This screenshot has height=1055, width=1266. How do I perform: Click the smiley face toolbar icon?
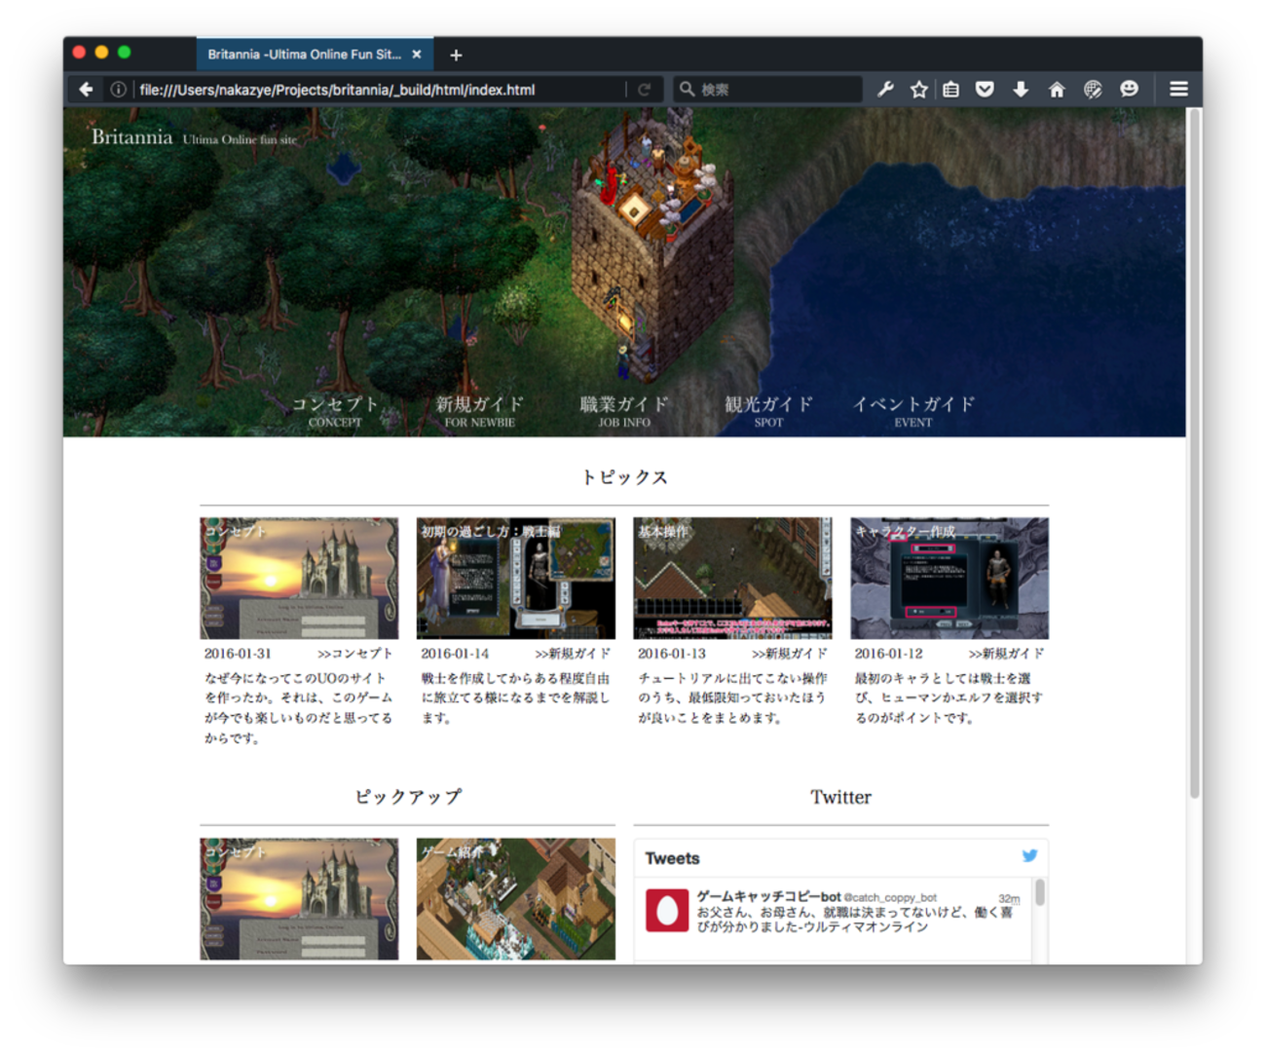coord(1129,90)
